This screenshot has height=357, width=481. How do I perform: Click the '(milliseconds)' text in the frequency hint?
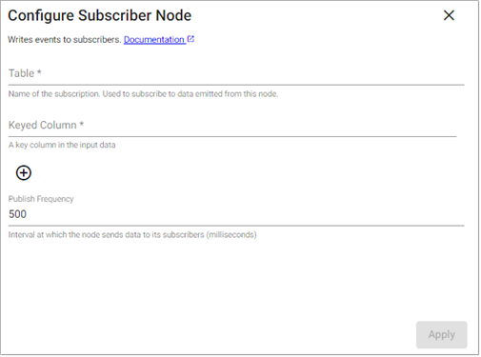click(x=231, y=235)
